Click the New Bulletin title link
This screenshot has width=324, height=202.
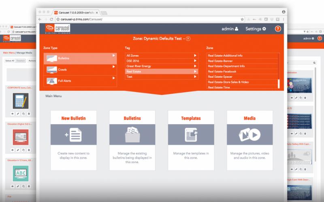click(73, 118)
